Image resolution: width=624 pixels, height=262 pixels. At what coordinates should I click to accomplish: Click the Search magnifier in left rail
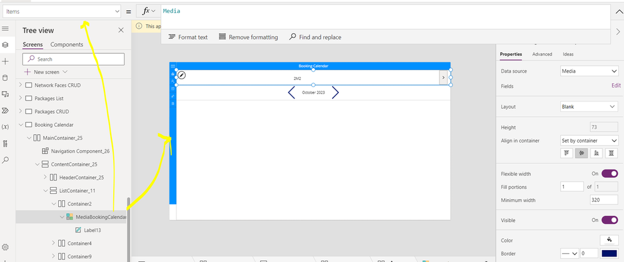(x=5, y=160)
